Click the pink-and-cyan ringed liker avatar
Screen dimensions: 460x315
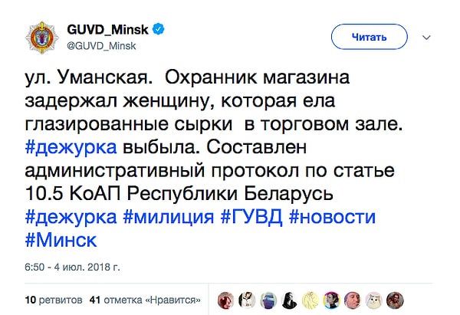331,300
